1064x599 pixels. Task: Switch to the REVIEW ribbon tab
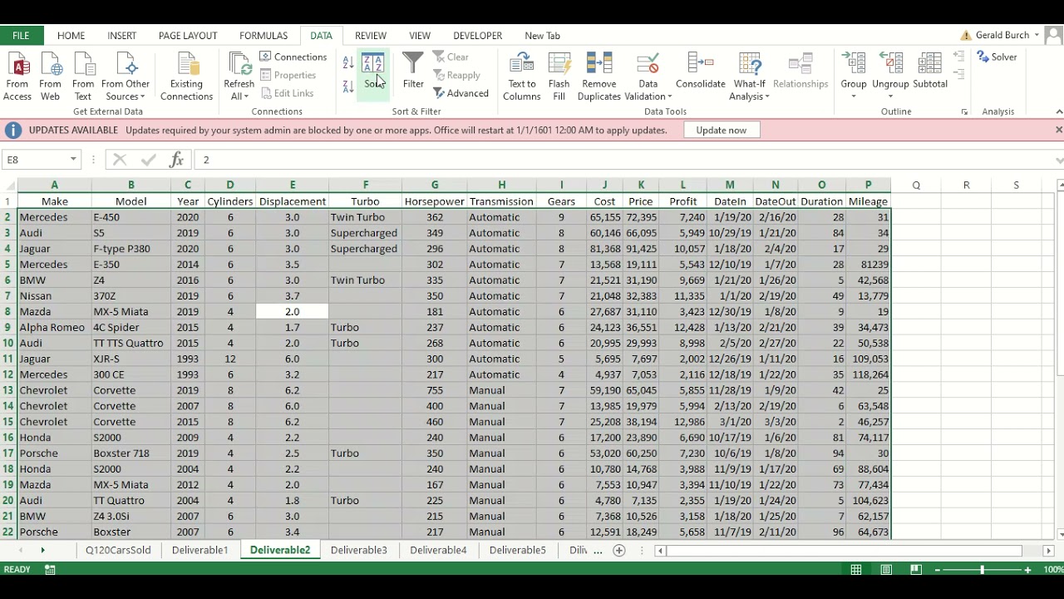371,36
